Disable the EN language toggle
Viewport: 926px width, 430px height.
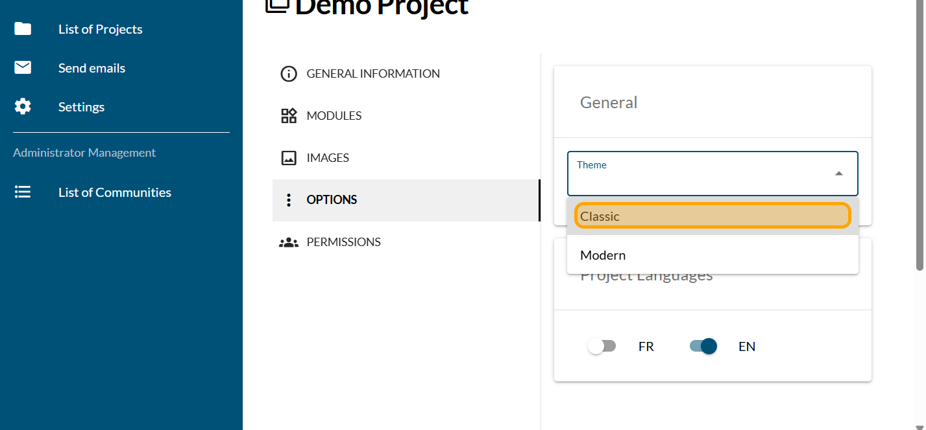703,346
